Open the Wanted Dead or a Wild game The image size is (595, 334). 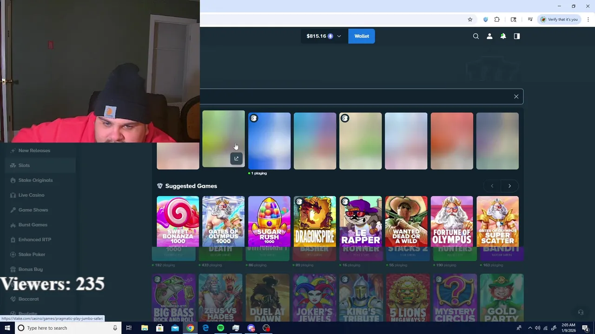406,221
